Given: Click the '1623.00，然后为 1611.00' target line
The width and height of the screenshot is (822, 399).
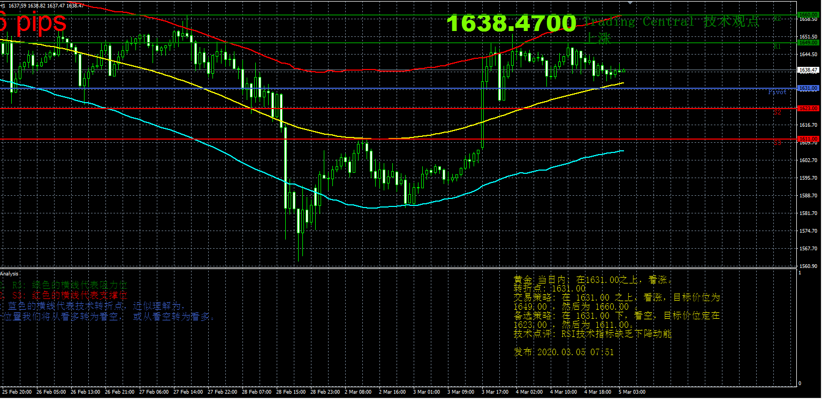Looking at the screenshot, I should click(574, 325).
